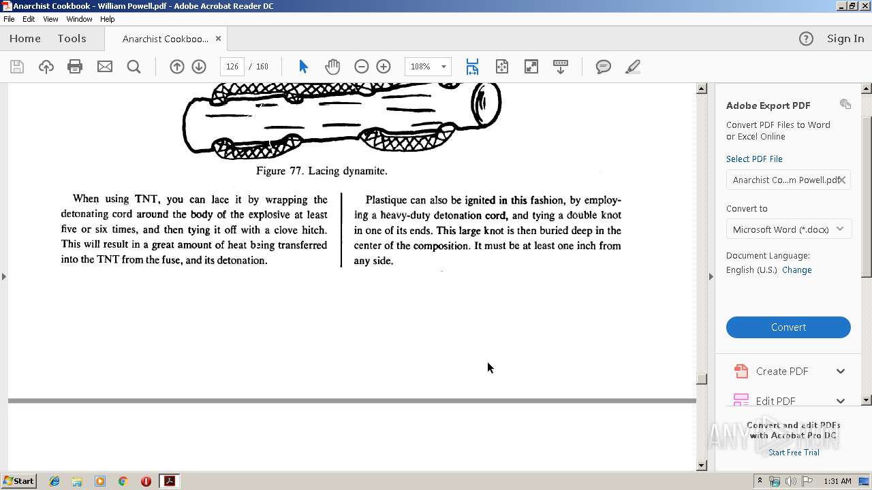
Task: Open Windows Explorer folder in taskbar
Action: click(x=77, y=481)
